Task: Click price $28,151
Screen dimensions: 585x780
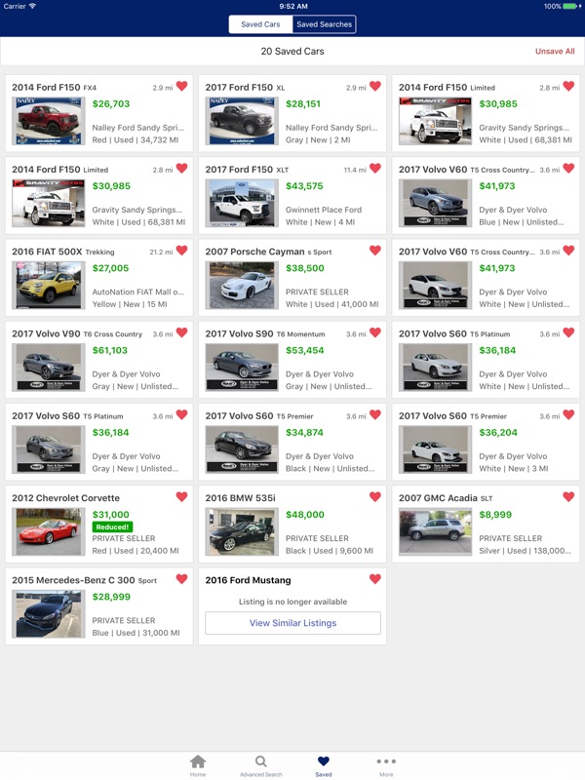Action: [x=303, y=104]
